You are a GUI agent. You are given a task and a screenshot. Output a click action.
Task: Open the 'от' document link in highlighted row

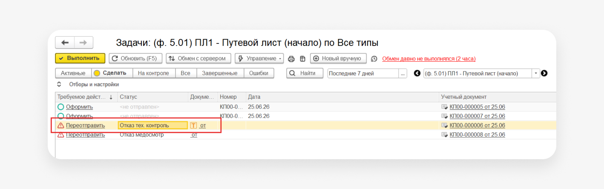coord(203,126)
